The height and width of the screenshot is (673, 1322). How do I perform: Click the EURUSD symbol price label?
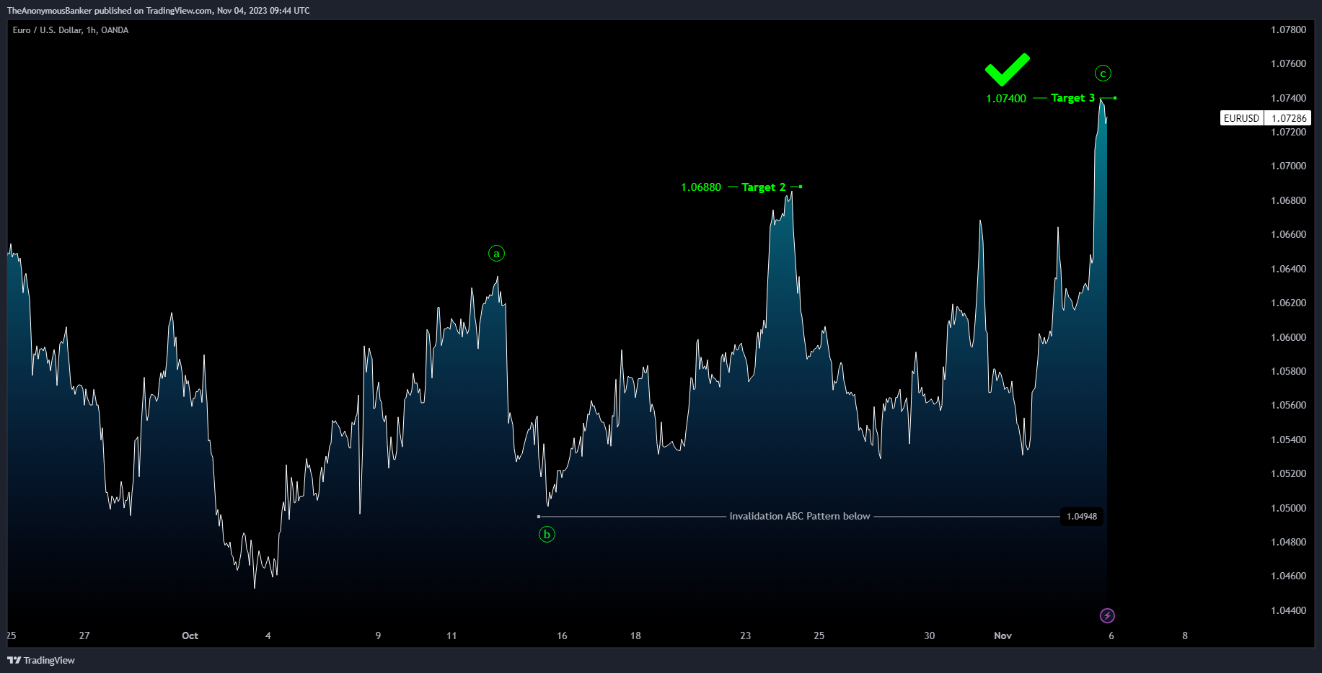click(1241, 118)
